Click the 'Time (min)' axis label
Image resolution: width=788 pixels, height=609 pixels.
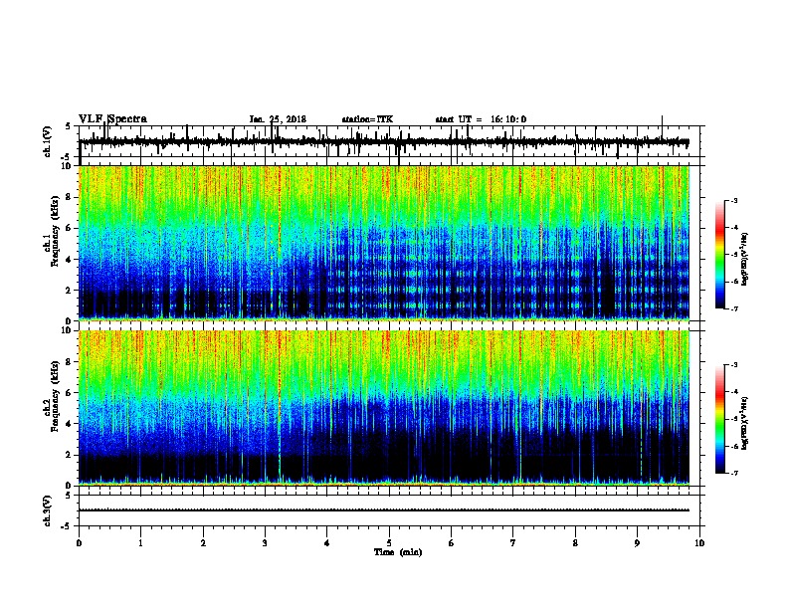click(x=398, y=552)
